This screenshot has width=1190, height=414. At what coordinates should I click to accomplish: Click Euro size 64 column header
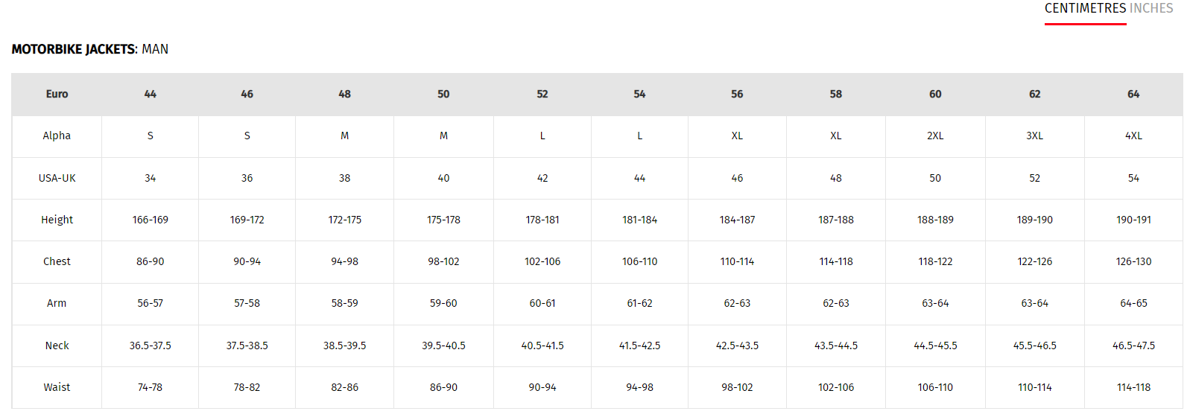1133,94
